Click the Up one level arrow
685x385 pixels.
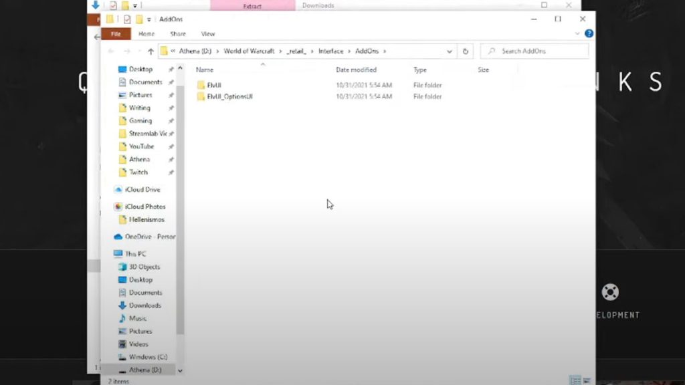(151, 51)
